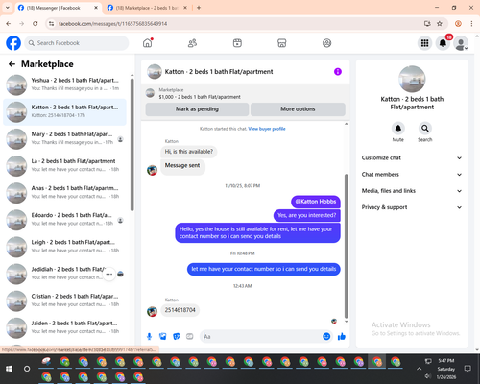The image size is (480, 384).
Task: Open Windows search circle on taskbar
Action: pyautogui.click(x=27, y=369)
